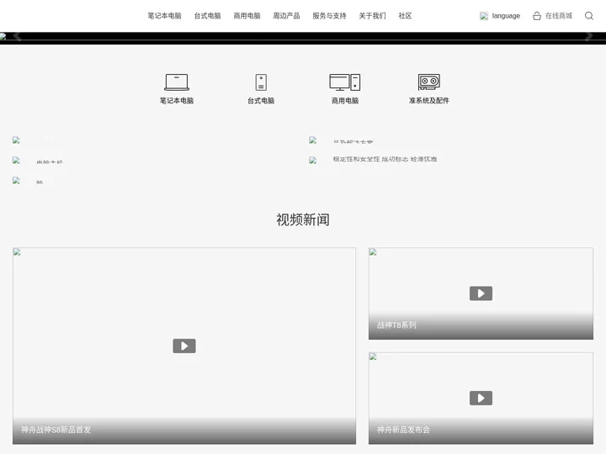
Task: Show the previous banner slide
Action: point(17,37)
